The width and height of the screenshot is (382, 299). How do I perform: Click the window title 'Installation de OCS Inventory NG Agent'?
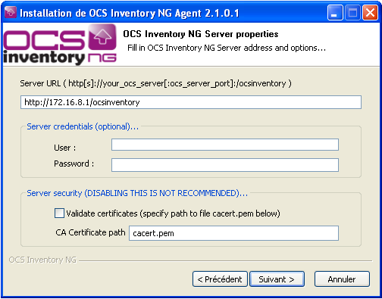coord(130,13)
